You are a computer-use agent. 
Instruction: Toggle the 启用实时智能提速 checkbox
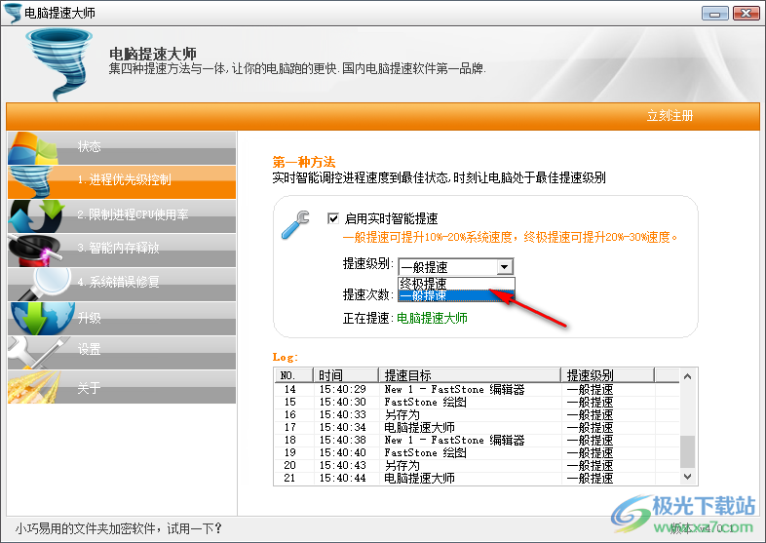334,219
